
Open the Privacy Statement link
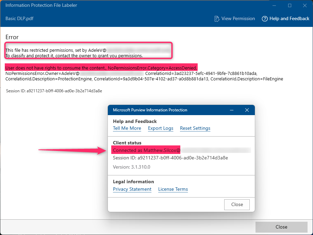[x=132, y=189]
